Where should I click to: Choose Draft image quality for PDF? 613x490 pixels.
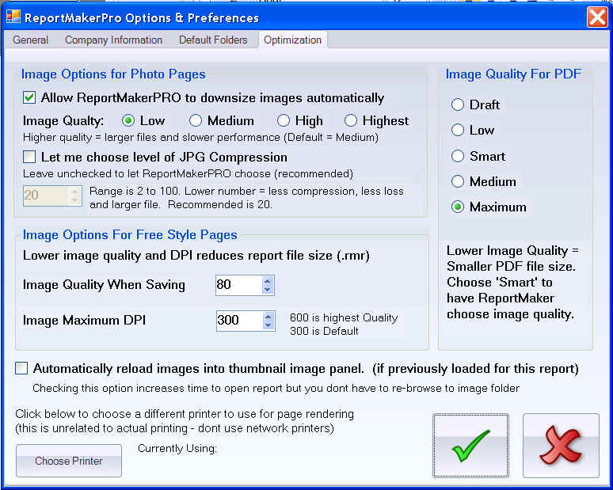pyautogui.click(x=458, y=104)
